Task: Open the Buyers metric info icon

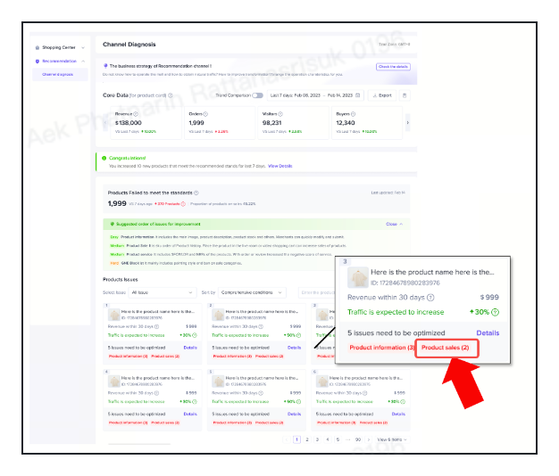Action: pyautogui.click(x=353, y=114)
